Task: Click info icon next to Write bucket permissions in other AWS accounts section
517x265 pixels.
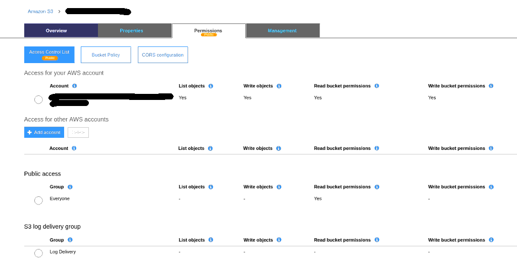Action: click(491, 148)
